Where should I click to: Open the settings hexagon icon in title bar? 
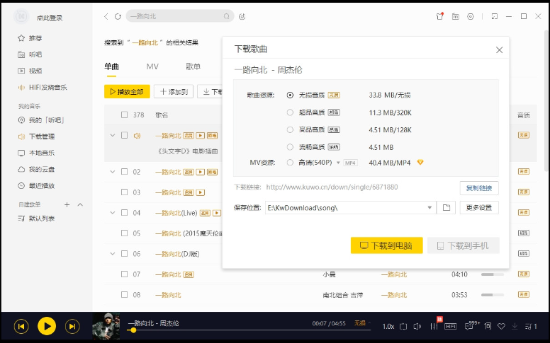(x=471, y=16)
